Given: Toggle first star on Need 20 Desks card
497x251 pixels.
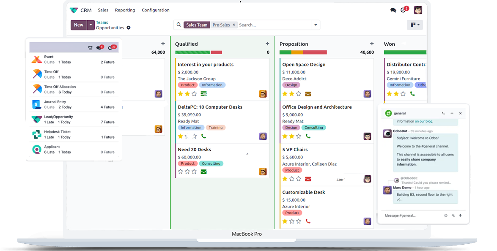Looking at the screenshot, I should (x=181, y=172).
